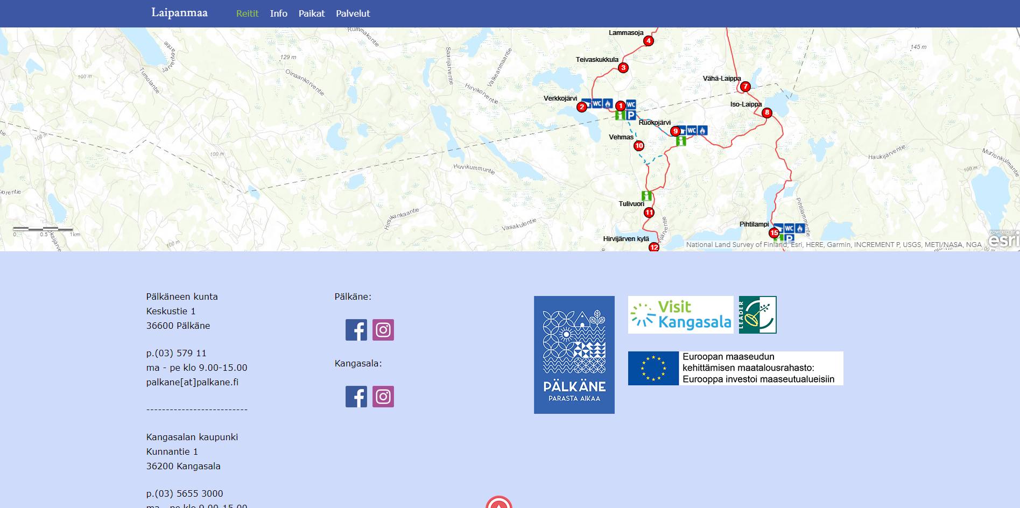1020x508 pixels.
Task: Select route marker 8 at Iso-Laippa
Action: click(x=767, y=113)
